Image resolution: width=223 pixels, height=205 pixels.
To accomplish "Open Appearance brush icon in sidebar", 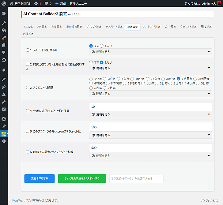I will coord(4,79).
